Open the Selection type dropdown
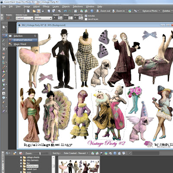The width and height of the screenshot is (173, 173). pos(25,18)
